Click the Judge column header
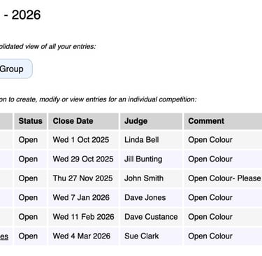 (151, 121)
